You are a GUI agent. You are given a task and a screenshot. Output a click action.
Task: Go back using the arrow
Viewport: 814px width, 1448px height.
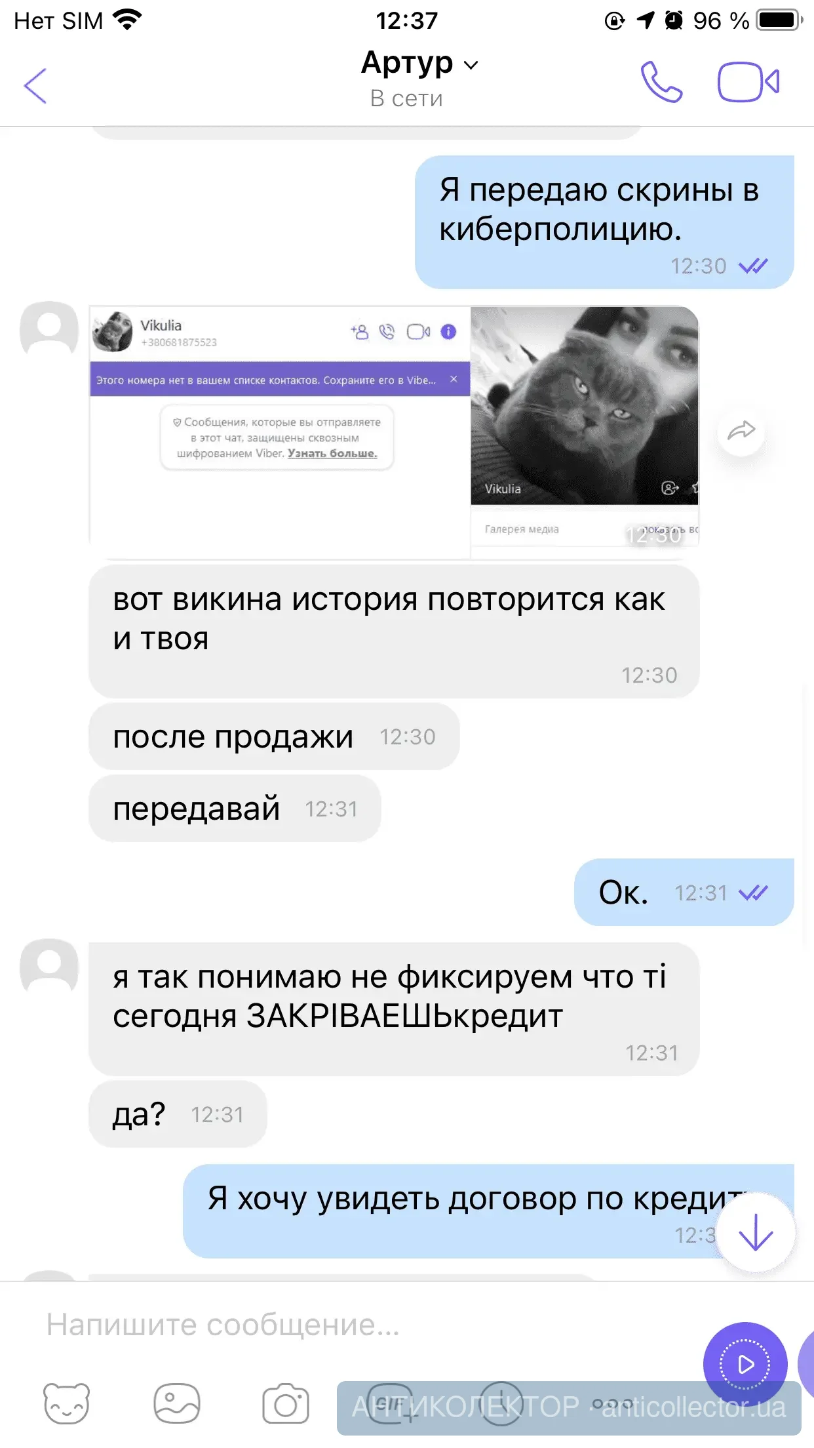coord(35,85)
